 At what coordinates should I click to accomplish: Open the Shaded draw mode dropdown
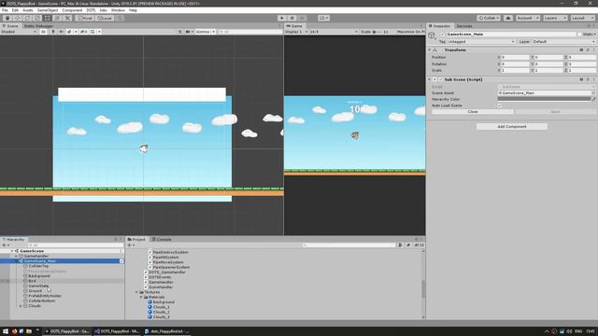pyautogui.click(x=19, y=32)
